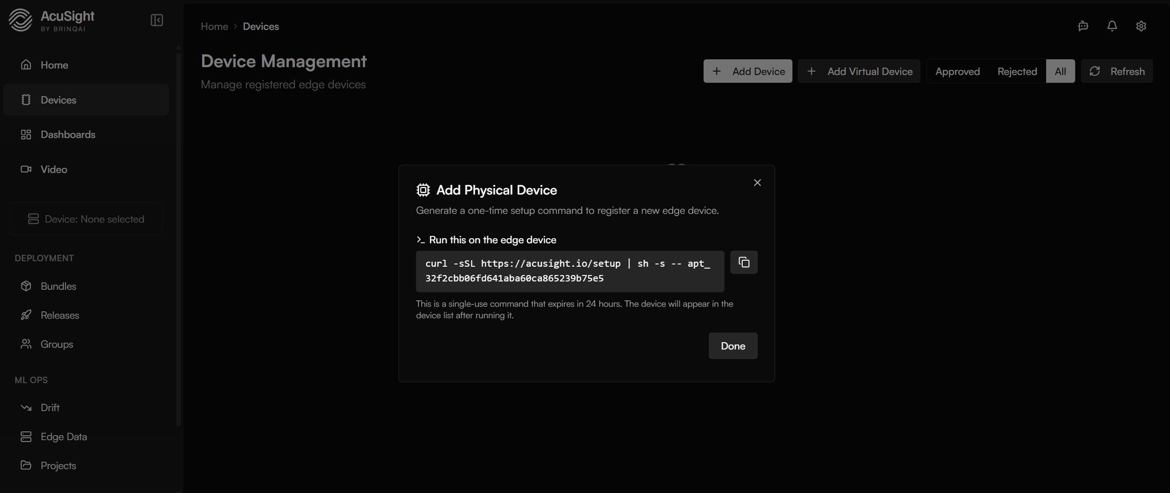Filter devices by Approved
The image size is (1170, 493).
point(957,71)
